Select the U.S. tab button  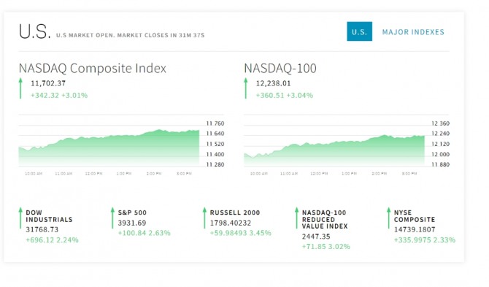click(359, 31)
